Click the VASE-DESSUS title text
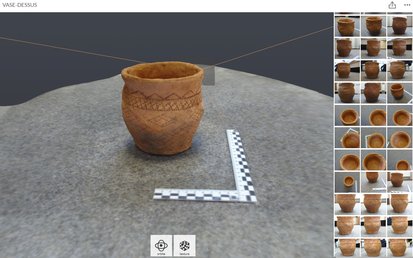 click(20, 5)
